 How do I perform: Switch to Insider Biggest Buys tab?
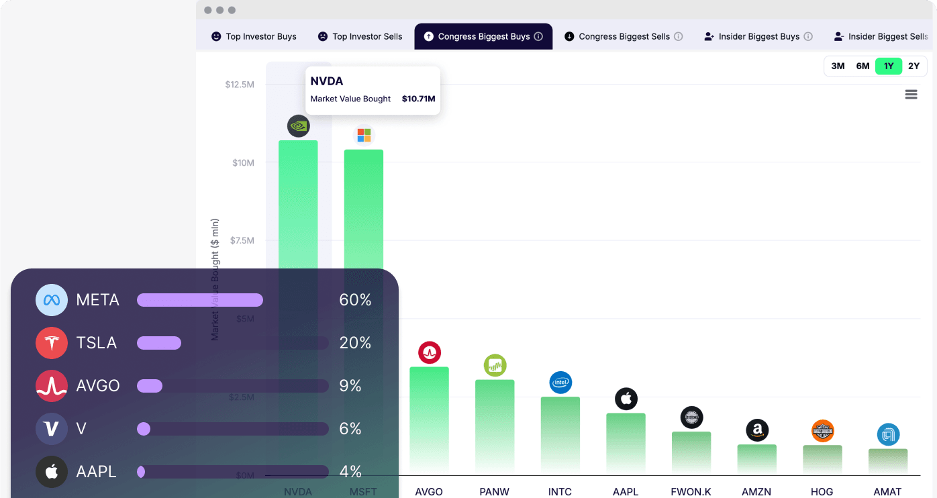[x=758, y=36]
